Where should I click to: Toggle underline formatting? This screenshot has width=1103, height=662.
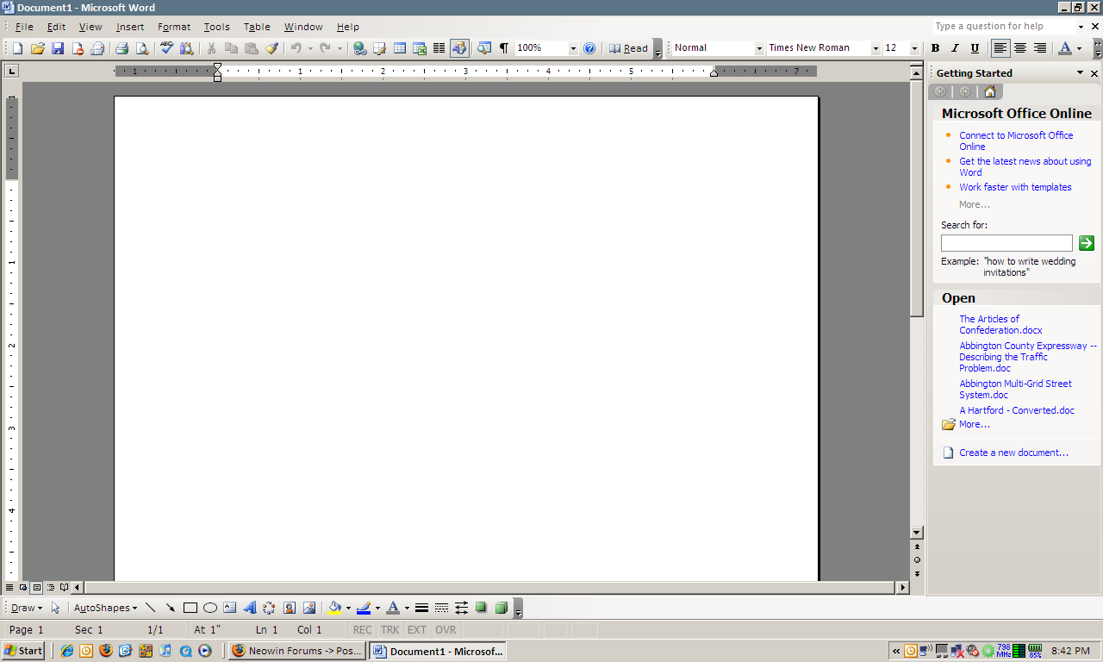pos(974,47)
